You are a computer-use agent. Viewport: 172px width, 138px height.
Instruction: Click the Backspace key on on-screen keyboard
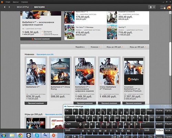(150, 111)
